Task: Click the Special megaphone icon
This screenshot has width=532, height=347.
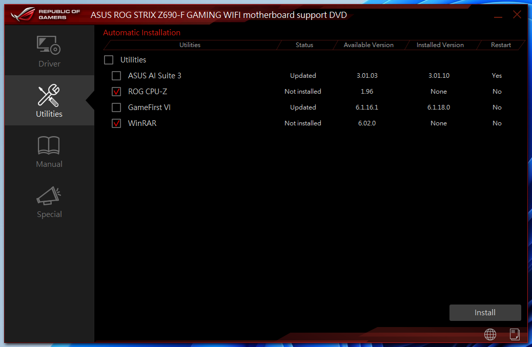Action: pyautogui.click(x=49, y=196)
